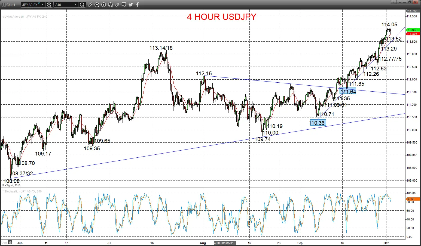The width and height of the screenshot is (421, 246).
Task: Open the alerts circled-A icon
Action: pos(110,5)
